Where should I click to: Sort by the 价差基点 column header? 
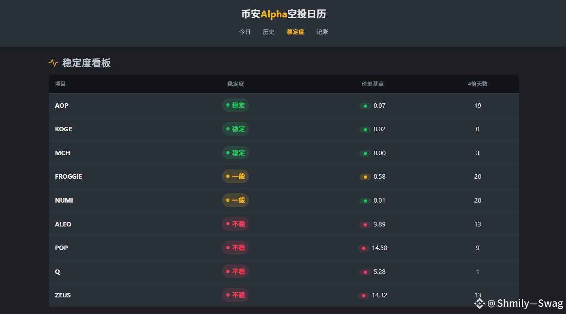(373, 84)
